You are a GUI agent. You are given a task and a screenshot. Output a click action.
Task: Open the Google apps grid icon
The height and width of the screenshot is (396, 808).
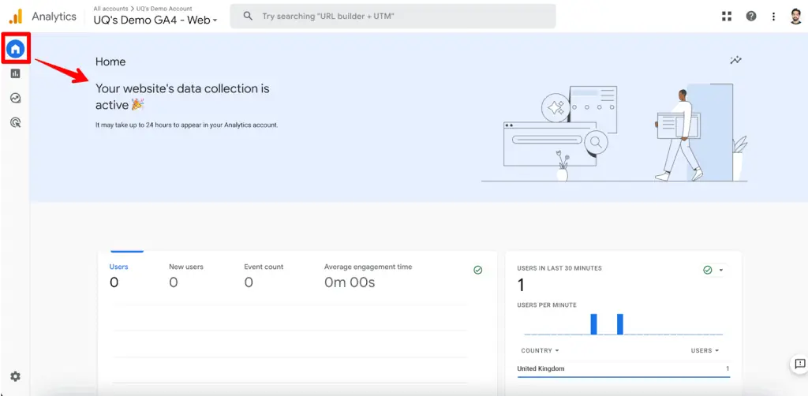(727, 17)
